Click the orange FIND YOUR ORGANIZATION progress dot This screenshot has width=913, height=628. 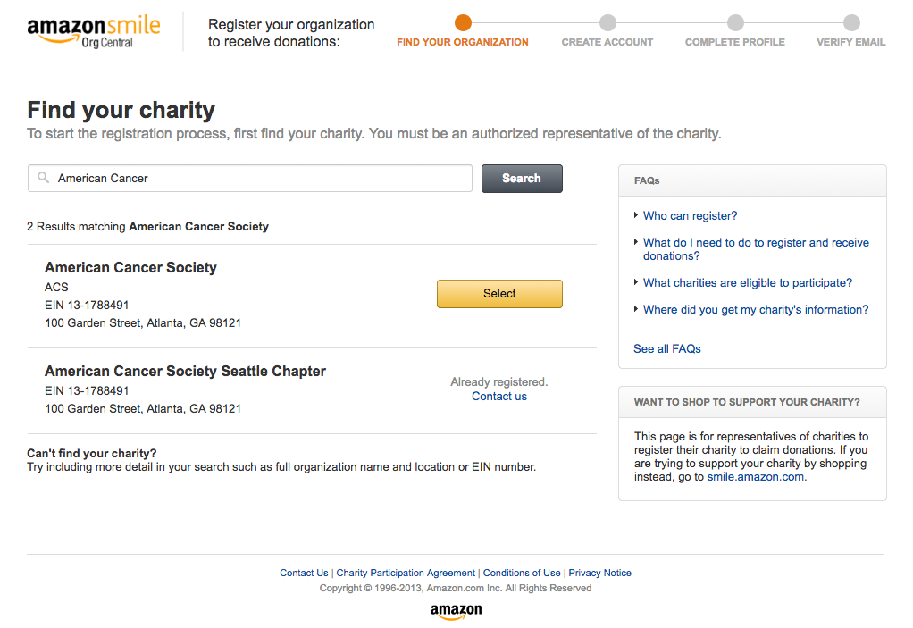[462, 23]
